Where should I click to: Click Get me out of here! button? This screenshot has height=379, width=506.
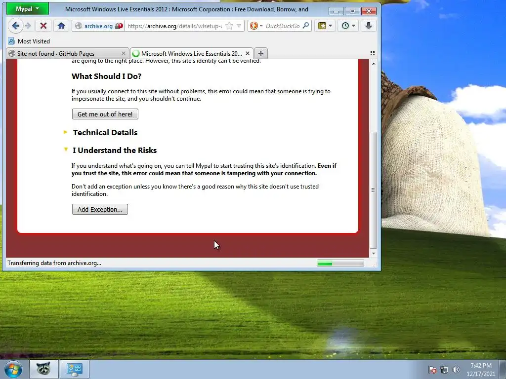coord(105,114)
